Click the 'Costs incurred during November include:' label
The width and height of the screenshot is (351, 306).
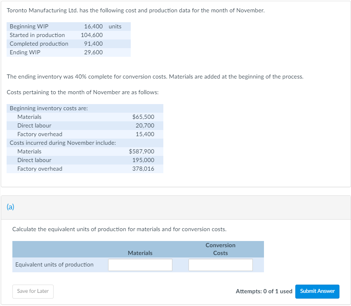point(63,143)
